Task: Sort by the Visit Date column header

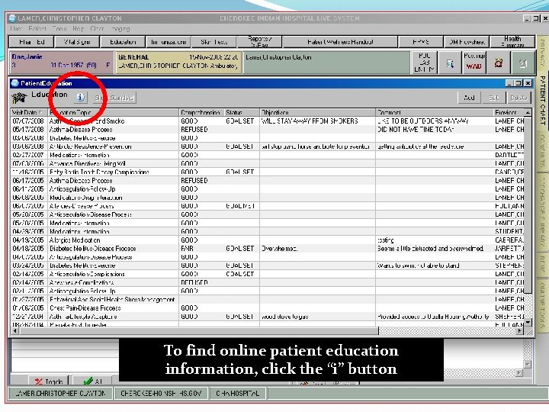Action: coord(28,112)
